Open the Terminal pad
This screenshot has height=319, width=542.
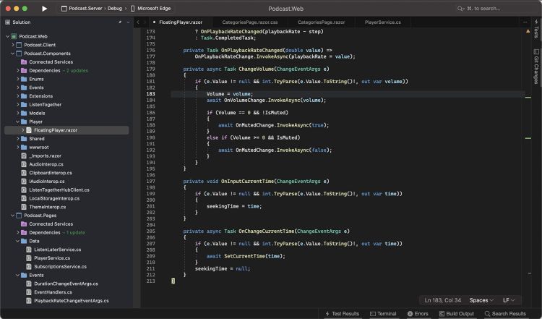tap(383, 314)
